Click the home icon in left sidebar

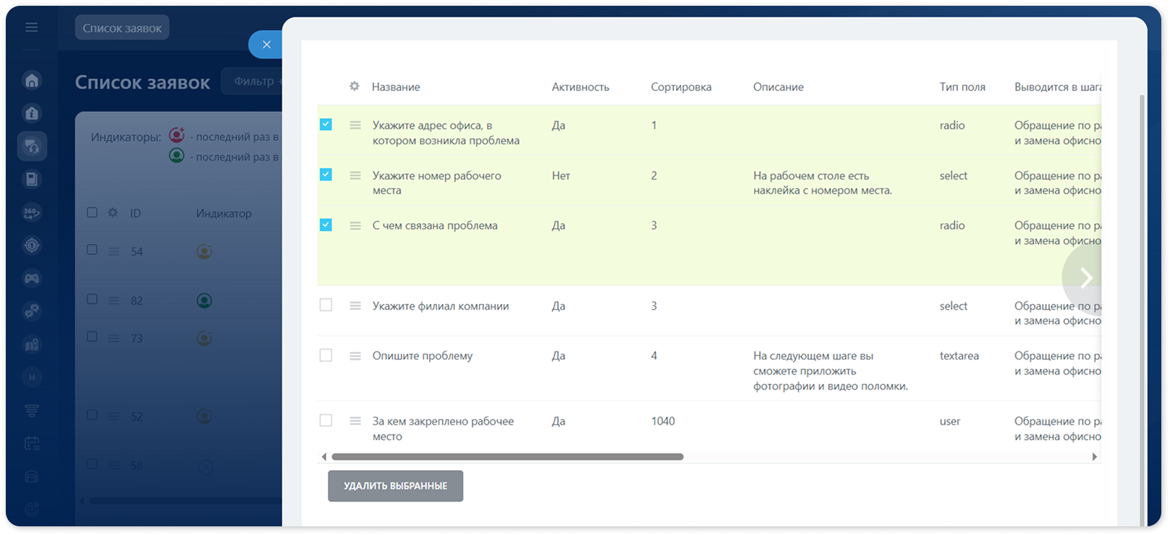[x=32, y=80]
